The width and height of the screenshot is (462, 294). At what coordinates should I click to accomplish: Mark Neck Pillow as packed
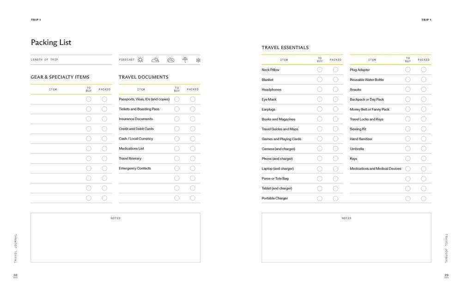click(335, 70)
